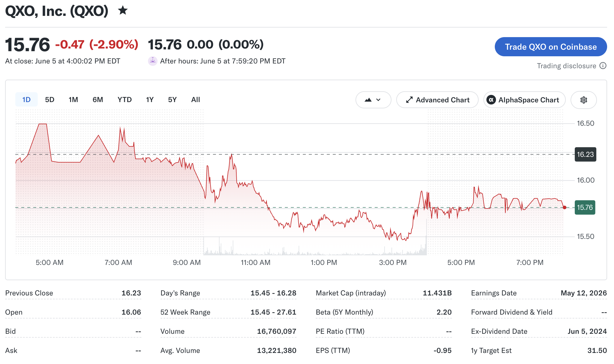
Task: Click 52 Week Range value 15.45 - 27.61
Action: click(273, 312)
